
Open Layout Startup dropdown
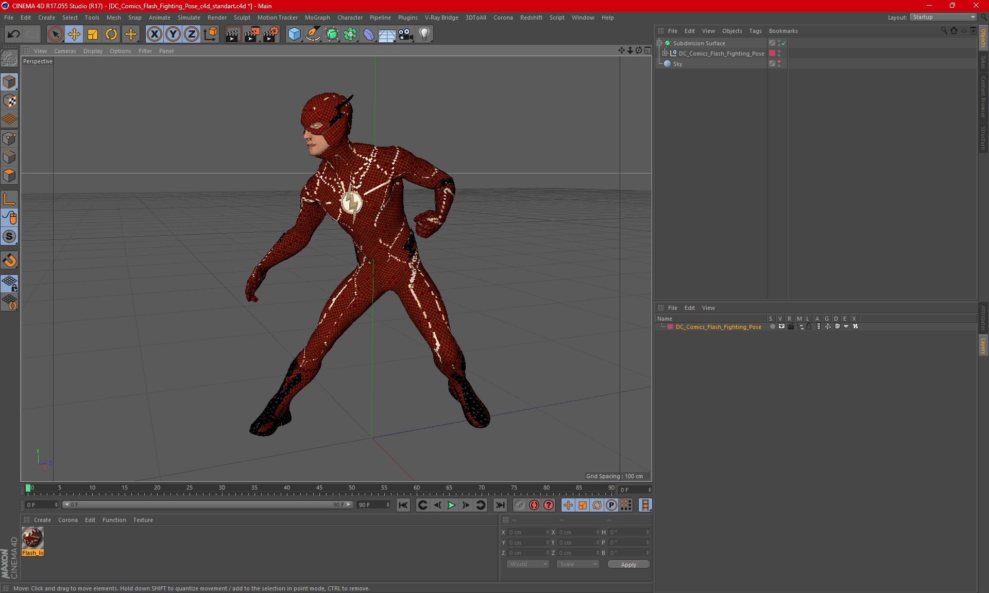coord(943,17)
